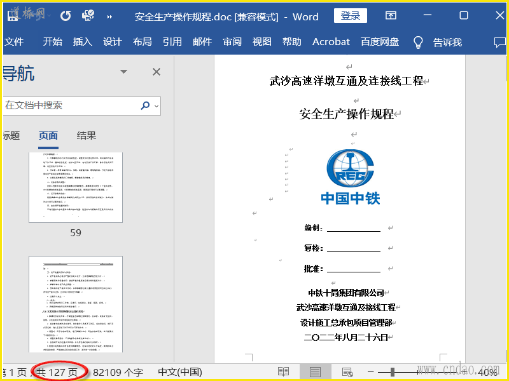Switch to the 帮助 ribbon tab
This screenshot has width=509, height=381.
tap(291, 42)
